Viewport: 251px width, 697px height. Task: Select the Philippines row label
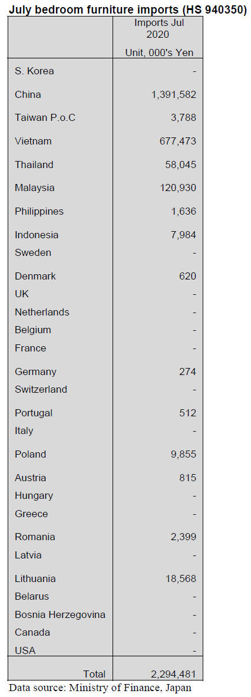coord(39,211)
